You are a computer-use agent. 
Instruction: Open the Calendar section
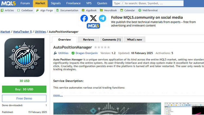click(x=127, y=10)
